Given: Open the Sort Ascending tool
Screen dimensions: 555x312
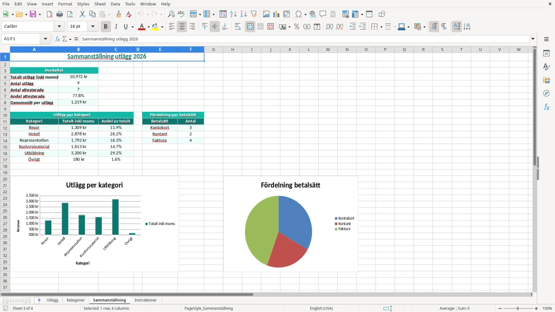Looking at the screenshot, I should (x=234, y=14).
